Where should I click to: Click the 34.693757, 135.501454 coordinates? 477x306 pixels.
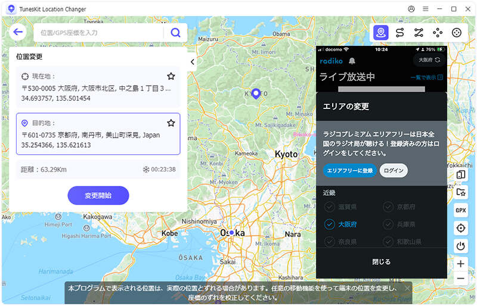click(x=55, y=98)
